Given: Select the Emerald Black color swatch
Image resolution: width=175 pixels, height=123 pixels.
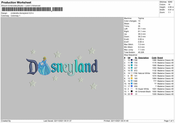Looking at the screenshot, I should click(132, 91).
